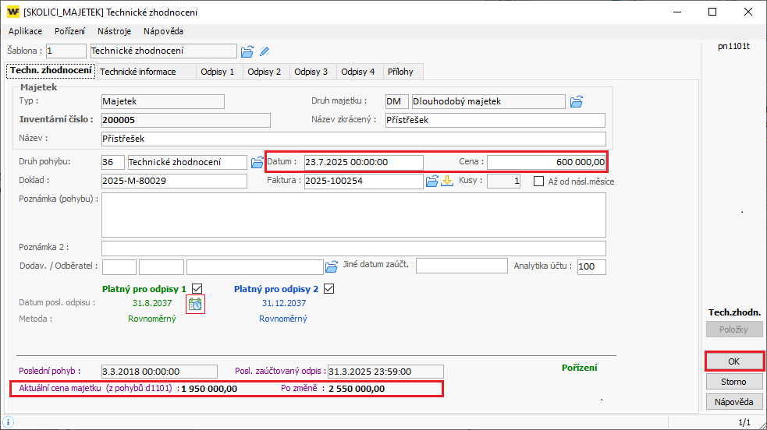Click the Název zkrácený field
The image size is (767, 430).
[x=495, y=120]
